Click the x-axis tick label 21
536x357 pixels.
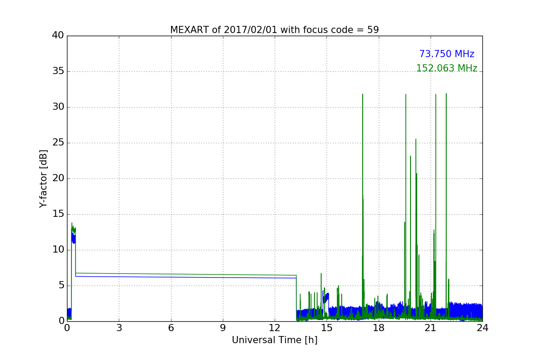point(431,328)
